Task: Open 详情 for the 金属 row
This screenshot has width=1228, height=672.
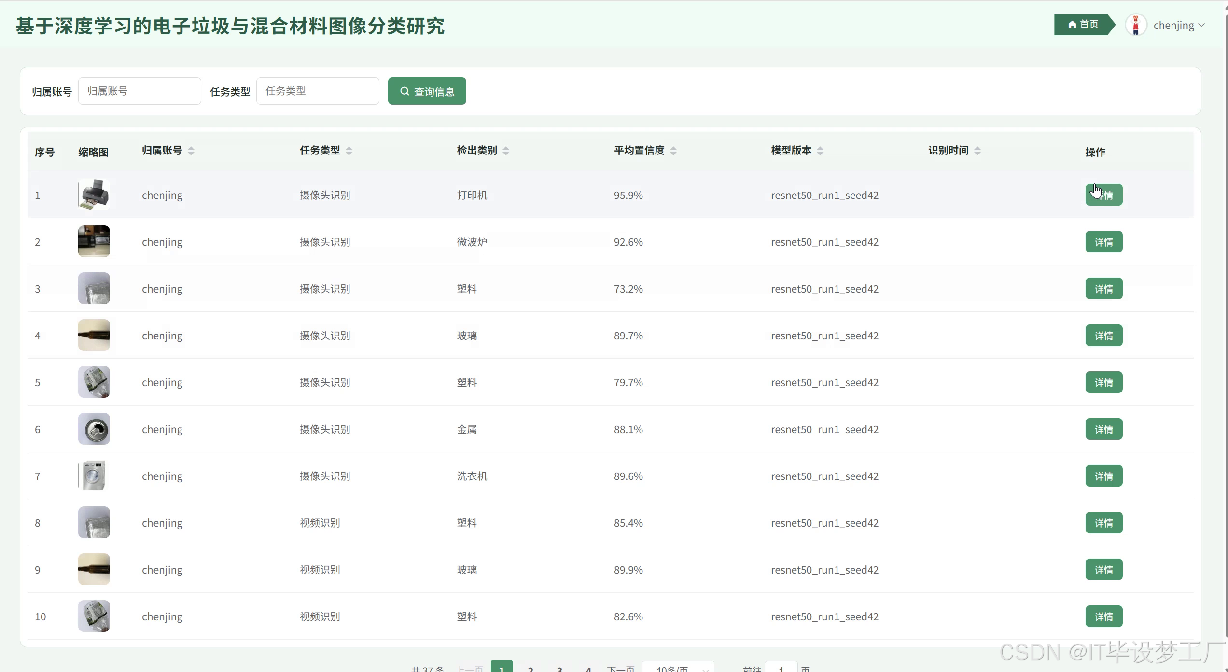Action: [1104, 429]
